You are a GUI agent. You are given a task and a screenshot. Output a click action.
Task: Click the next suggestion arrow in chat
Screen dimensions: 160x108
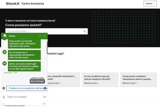[45, 88]
